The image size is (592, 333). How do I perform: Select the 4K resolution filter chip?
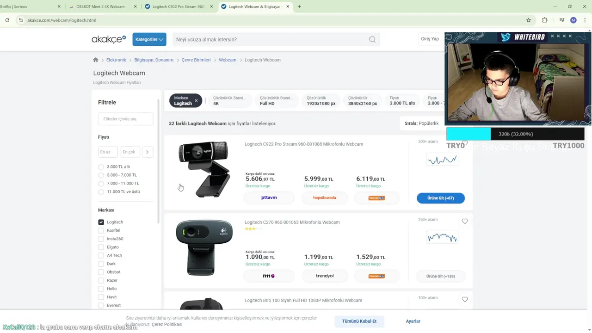tap(230, 100)
